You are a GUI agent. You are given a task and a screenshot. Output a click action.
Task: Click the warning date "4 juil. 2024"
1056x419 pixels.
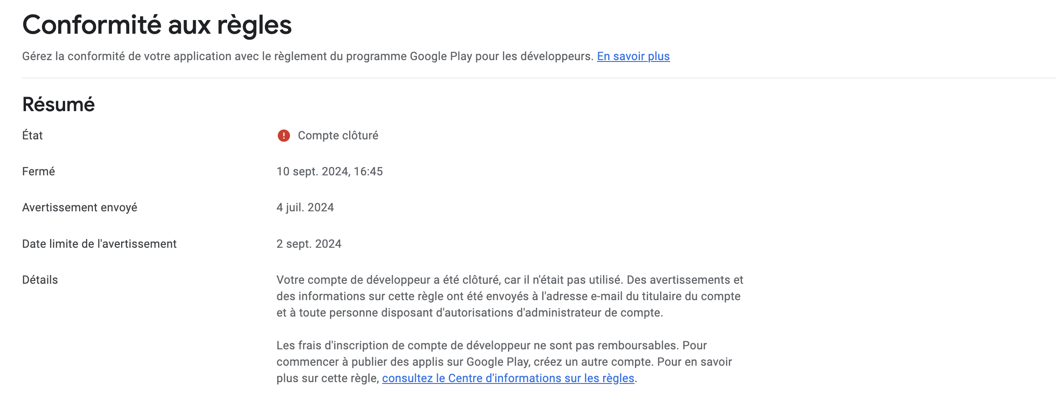click(x=305, y=208)
